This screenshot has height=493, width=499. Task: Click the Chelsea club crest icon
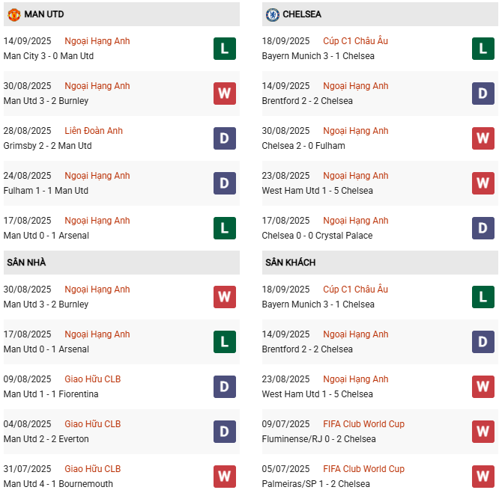tap(272, 14)
